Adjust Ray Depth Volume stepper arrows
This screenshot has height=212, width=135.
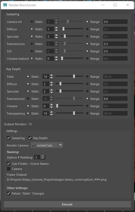[51, 106]
